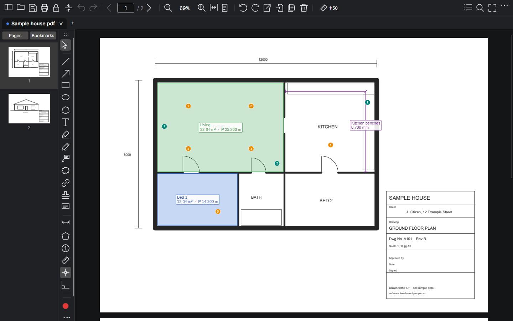
Task: Pick the Highlighter tool
Action: click(66, 134)
